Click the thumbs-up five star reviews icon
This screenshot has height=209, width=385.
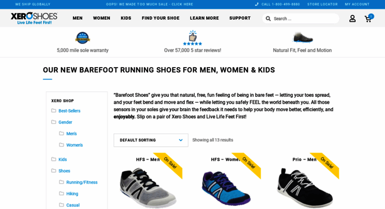tap(192, 38)
